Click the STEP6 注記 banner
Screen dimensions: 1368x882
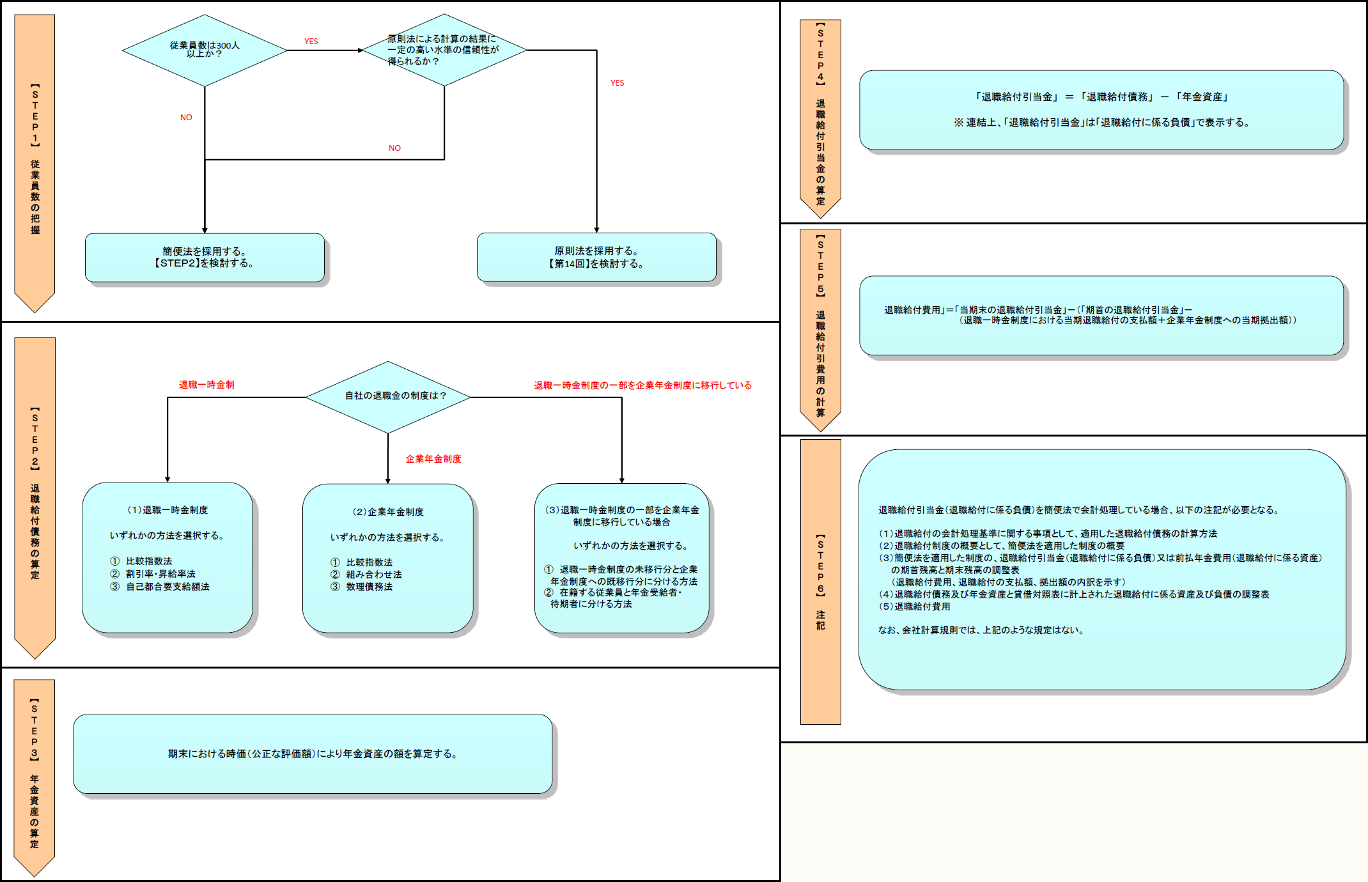click(x=820, y=582)
